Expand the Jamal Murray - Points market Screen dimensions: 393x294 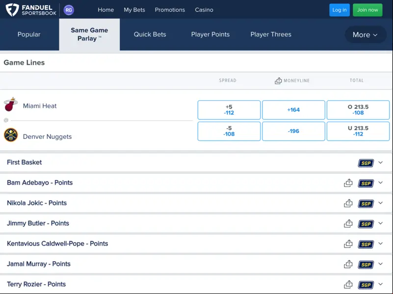point(380,264)
